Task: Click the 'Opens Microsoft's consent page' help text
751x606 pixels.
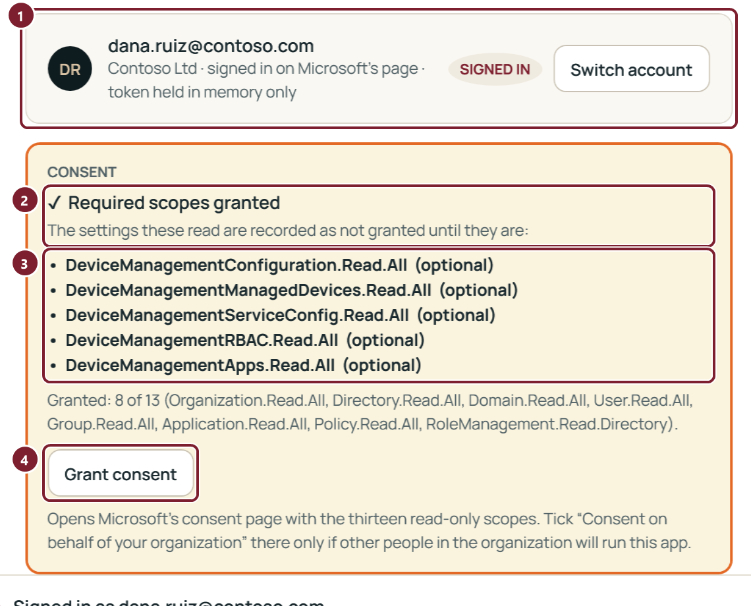Action: pos(357,519)
